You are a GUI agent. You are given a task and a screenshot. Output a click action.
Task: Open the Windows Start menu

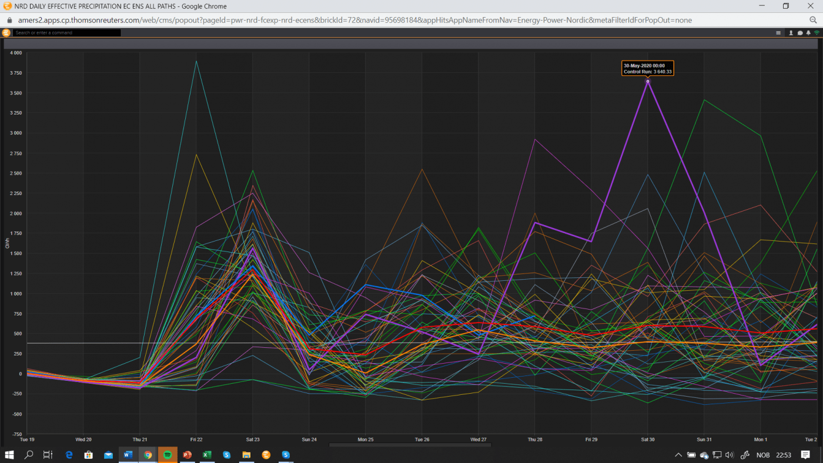tap(9, 455)
